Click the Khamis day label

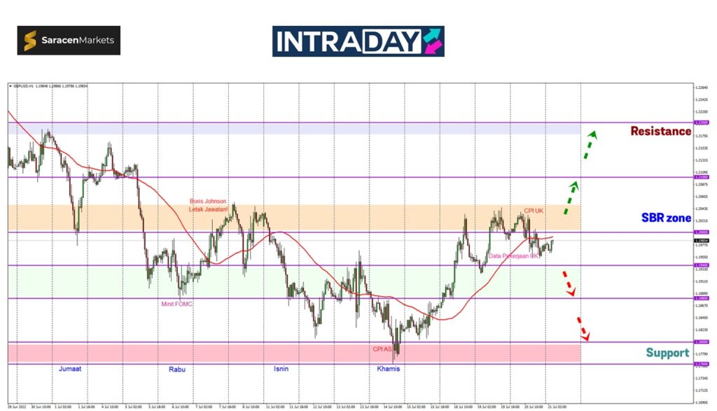pyautogui.click(x=388, y=368)
